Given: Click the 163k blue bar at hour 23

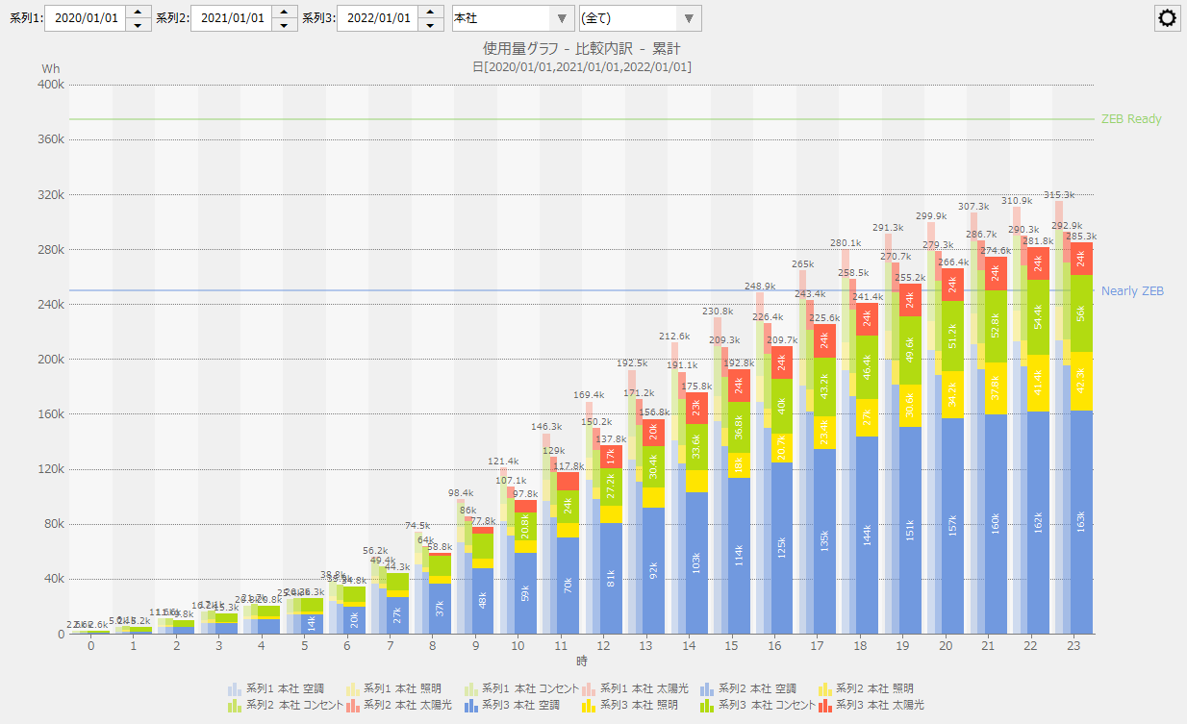Looking at the screenshot, I should click(1081, 521).
